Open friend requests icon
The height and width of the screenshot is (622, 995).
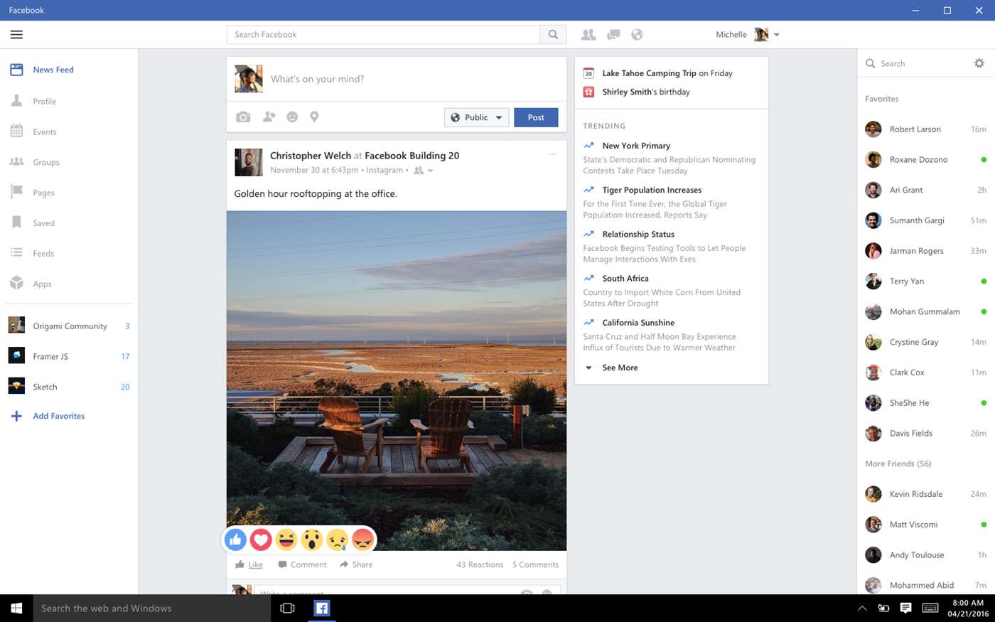tap(588, 34)
